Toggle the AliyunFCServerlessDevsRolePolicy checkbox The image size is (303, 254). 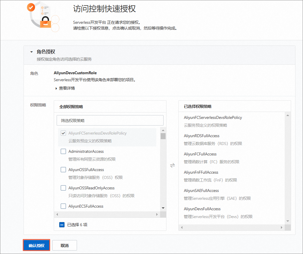(63, 133)
